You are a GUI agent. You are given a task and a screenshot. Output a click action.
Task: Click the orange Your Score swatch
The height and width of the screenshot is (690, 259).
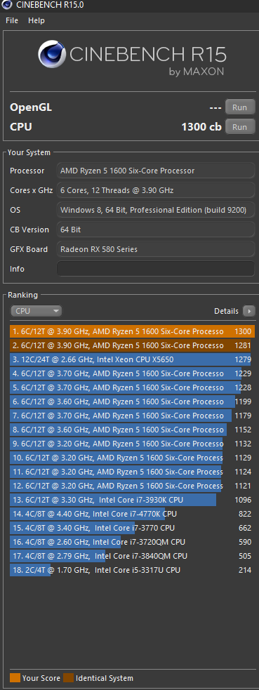[x=15, y=677]
